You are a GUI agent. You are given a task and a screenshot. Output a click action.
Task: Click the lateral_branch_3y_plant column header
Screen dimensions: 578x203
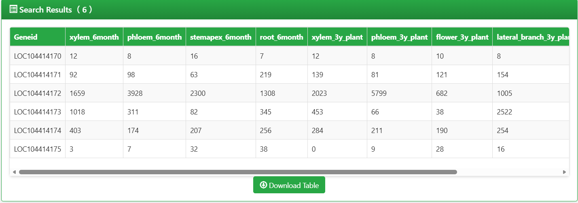531,37
